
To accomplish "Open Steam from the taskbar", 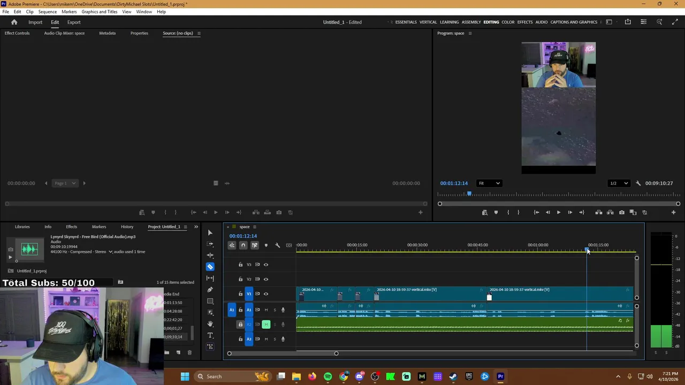I will 453,376.
